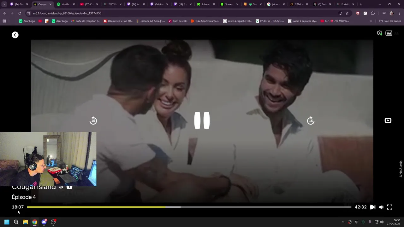Switch to the Jolavan Kick tab
404x227 pixels.
[205, 4]
